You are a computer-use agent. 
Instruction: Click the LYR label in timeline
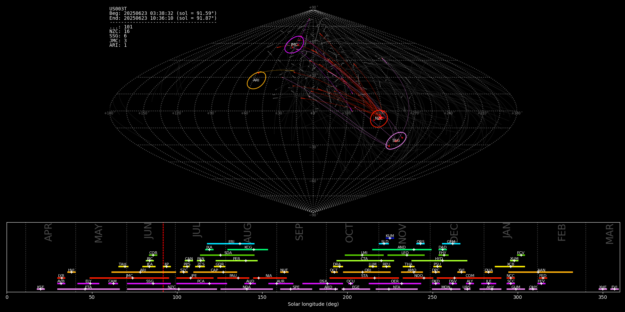click(x=61, y=276)
